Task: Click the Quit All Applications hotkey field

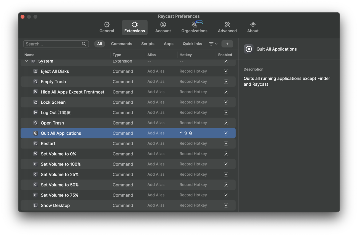Action: coord(186,133)
